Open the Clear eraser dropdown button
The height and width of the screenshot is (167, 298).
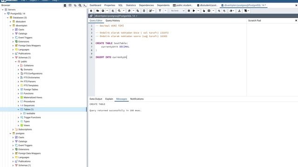(232, 11)
